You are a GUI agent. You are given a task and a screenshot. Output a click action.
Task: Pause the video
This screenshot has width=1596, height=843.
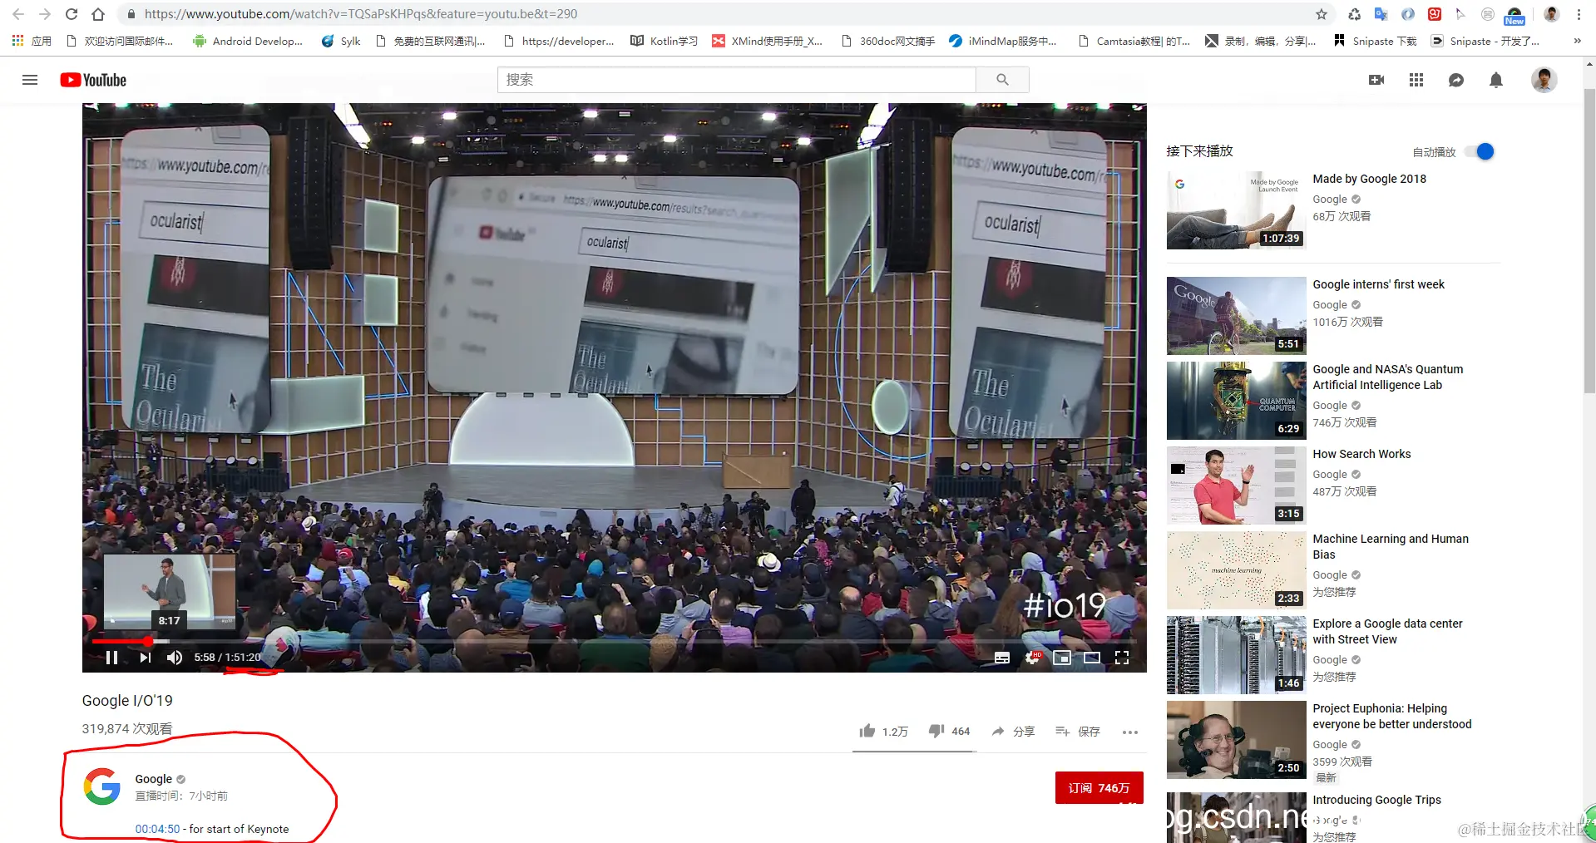[x=111, y=658]
